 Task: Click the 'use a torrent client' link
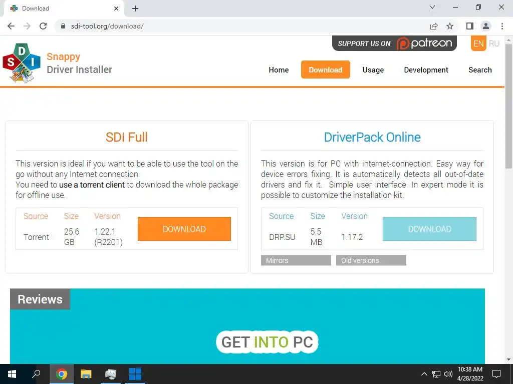click(x=92, y=184)
